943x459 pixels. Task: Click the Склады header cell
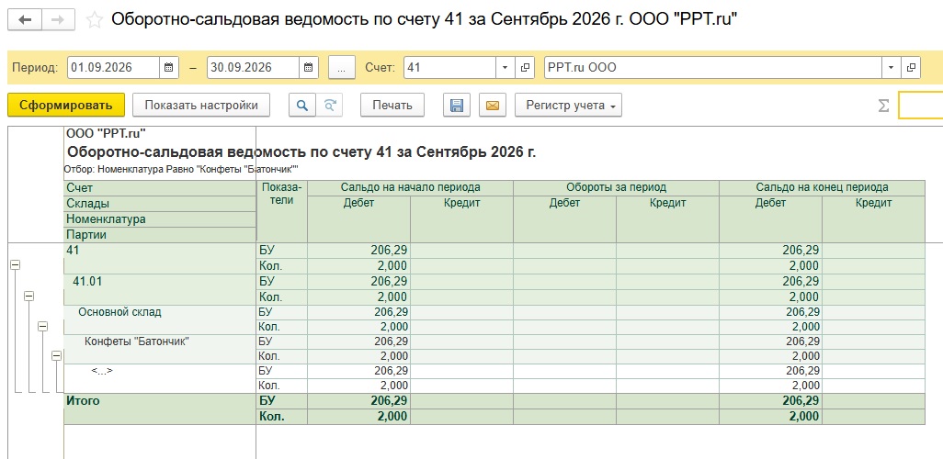click(160, 204)
